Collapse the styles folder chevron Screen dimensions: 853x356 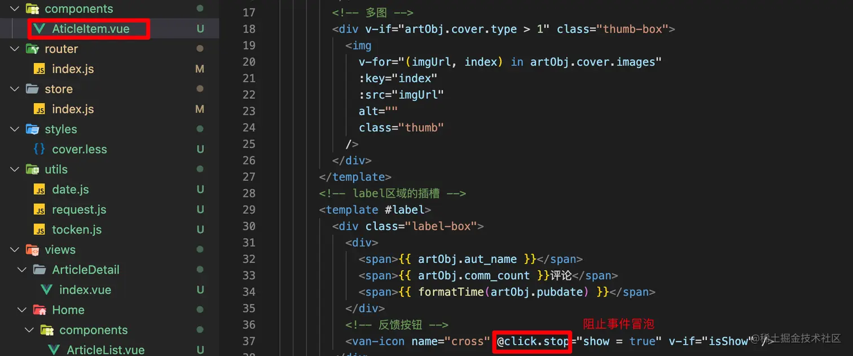coord(15,129)
